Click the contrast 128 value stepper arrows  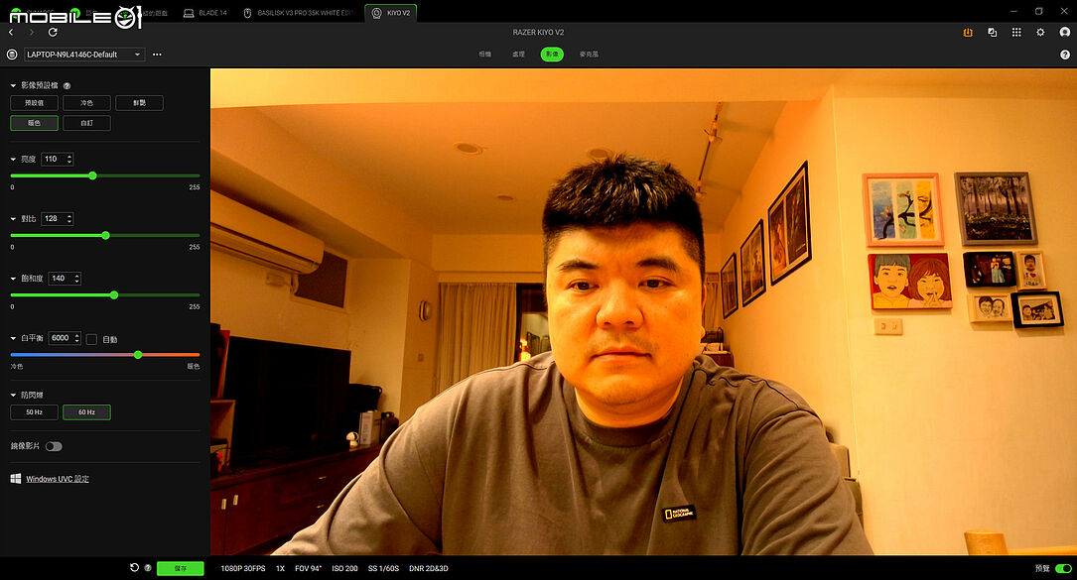pos(69,219)
